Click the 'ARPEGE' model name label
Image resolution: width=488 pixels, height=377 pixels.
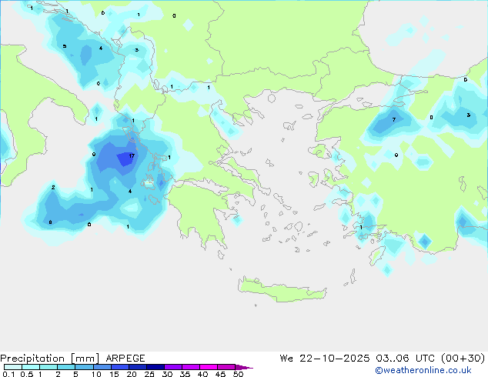tap(125, 359)
